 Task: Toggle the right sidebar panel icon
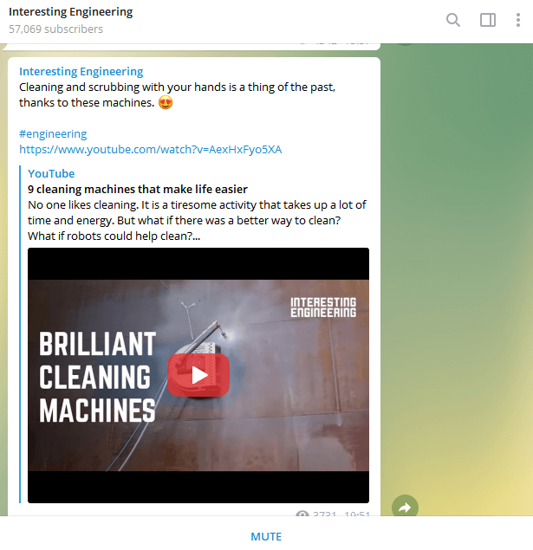click(488, 20)
